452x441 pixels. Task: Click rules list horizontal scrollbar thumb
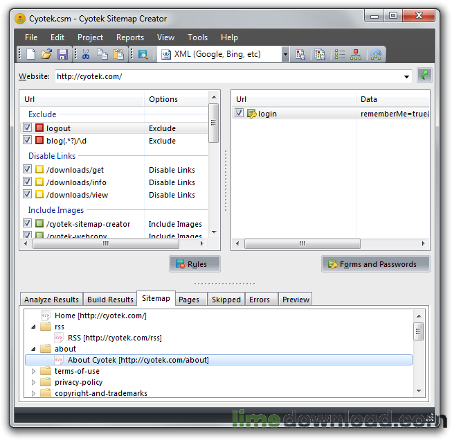click(106, 243)
